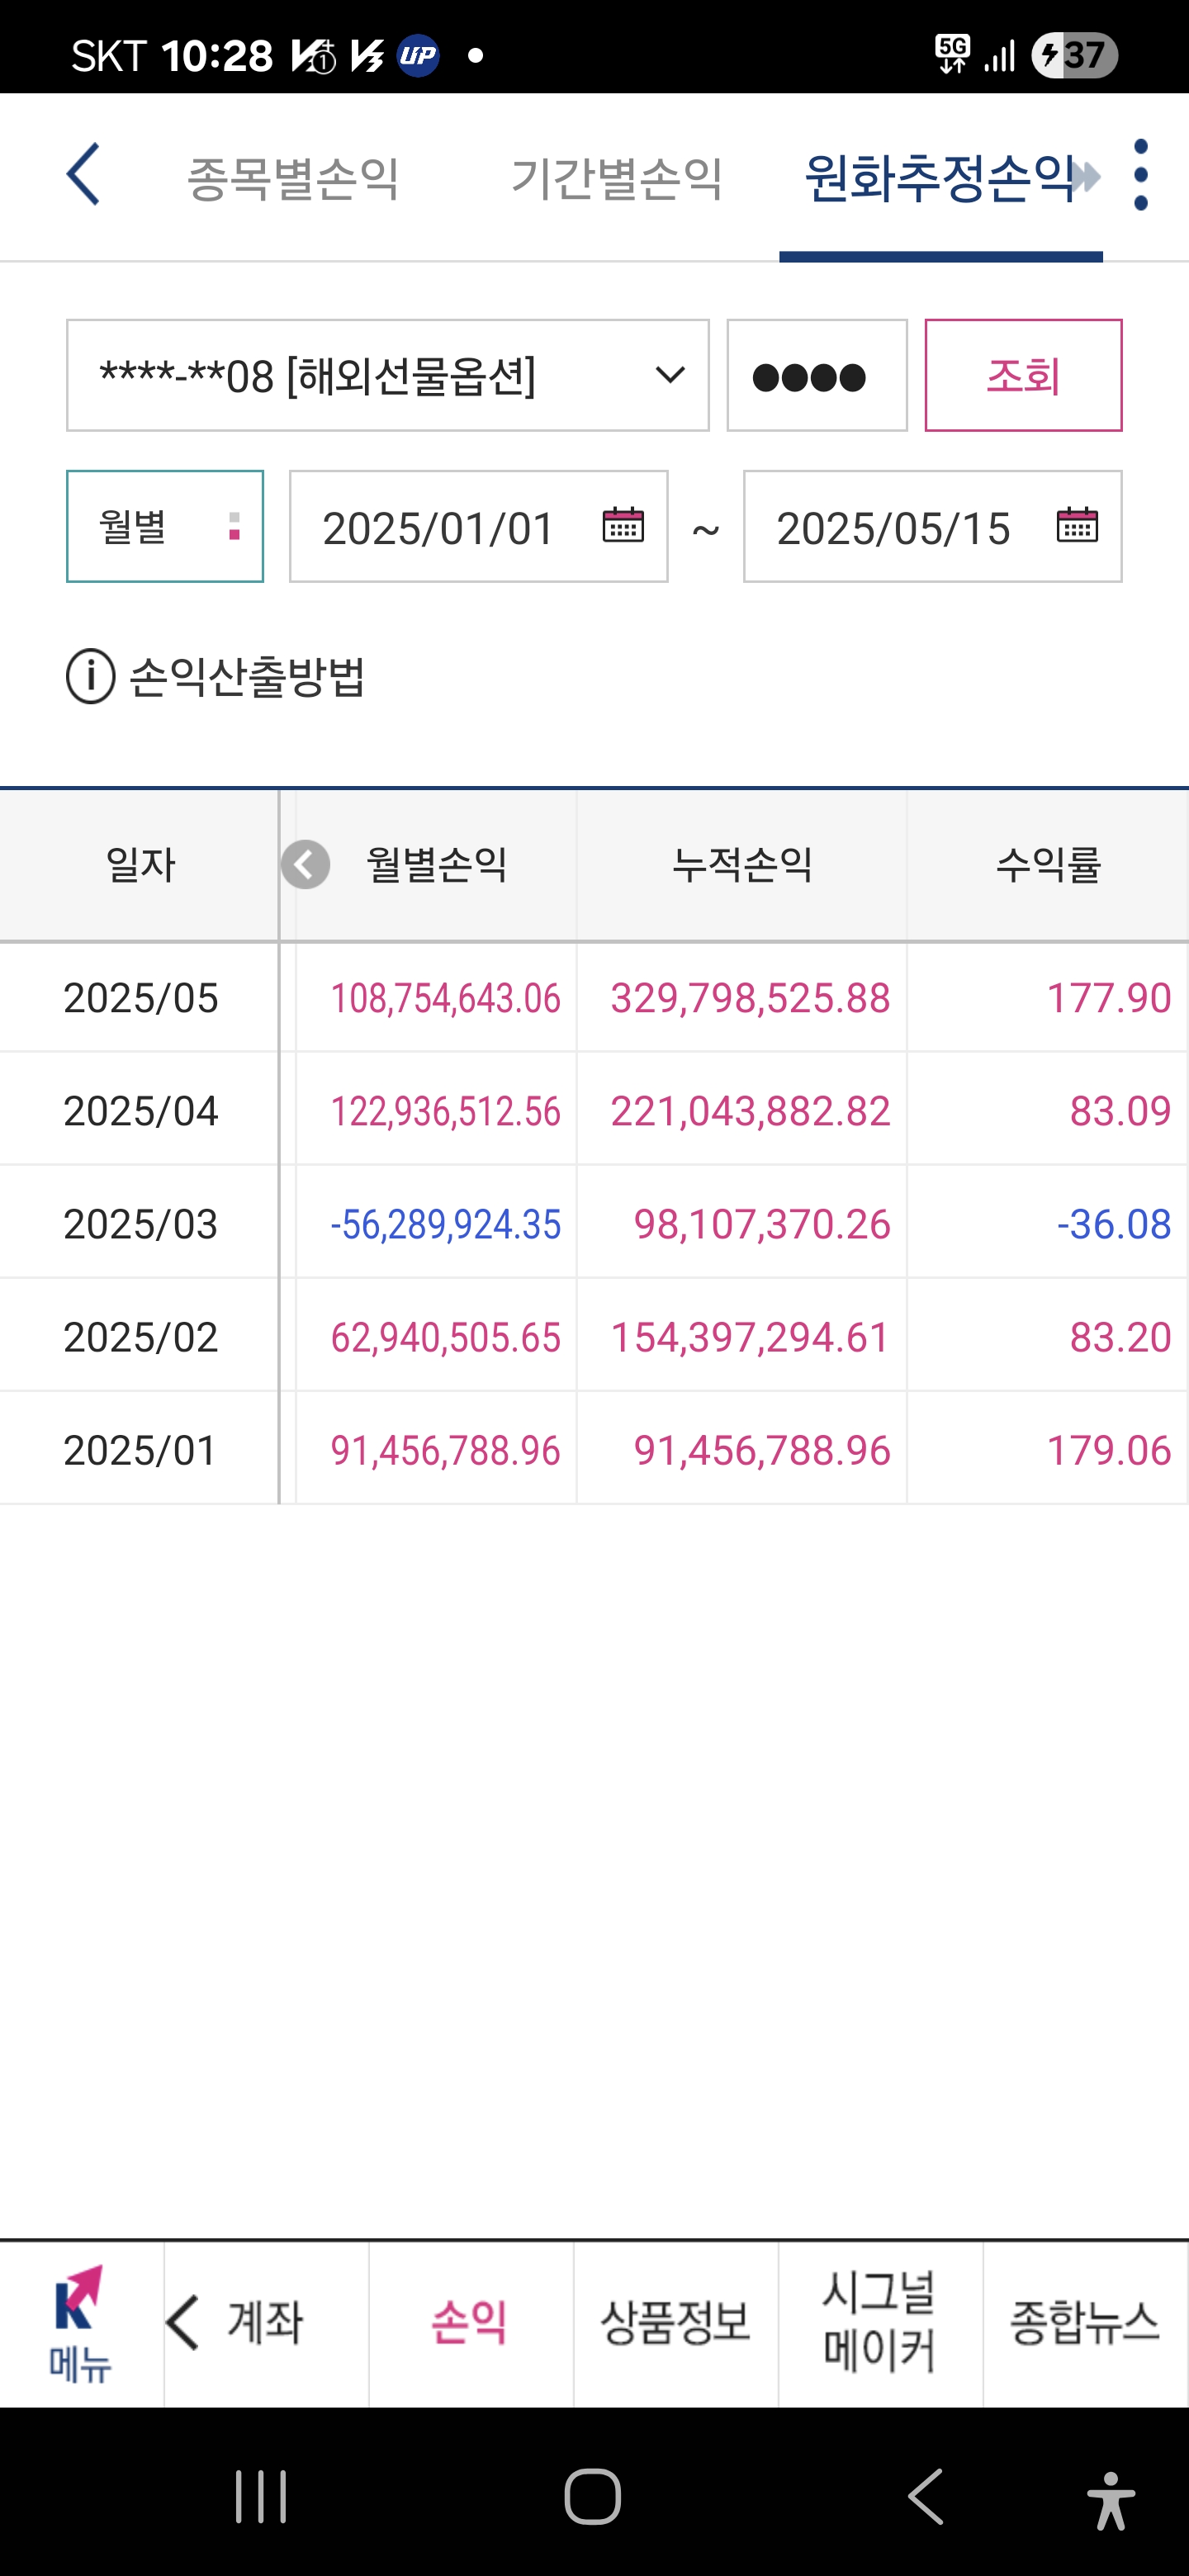Open the 상품정보 bottom tab
This screenshot has width=1189, height=2576.
click(x=676, y=2322)
